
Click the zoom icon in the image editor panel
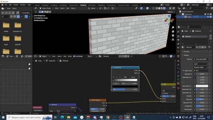click(29, 64)
